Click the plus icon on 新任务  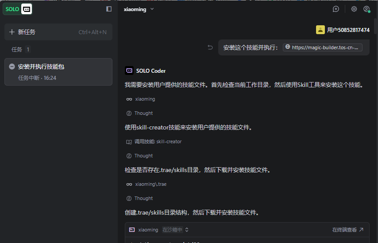12,32
